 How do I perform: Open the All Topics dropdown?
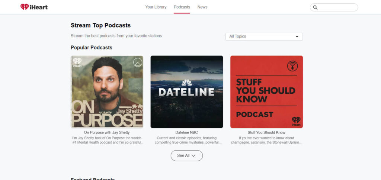pos(264,36)
